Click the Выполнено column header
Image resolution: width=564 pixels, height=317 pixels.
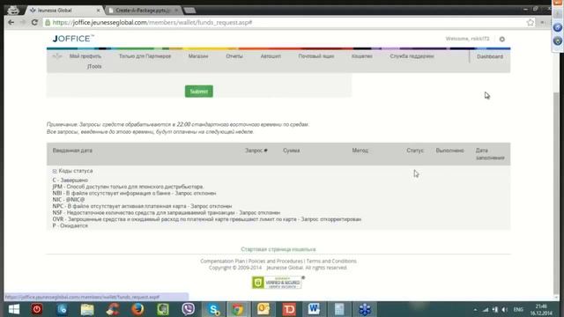[x=449, y=151]
